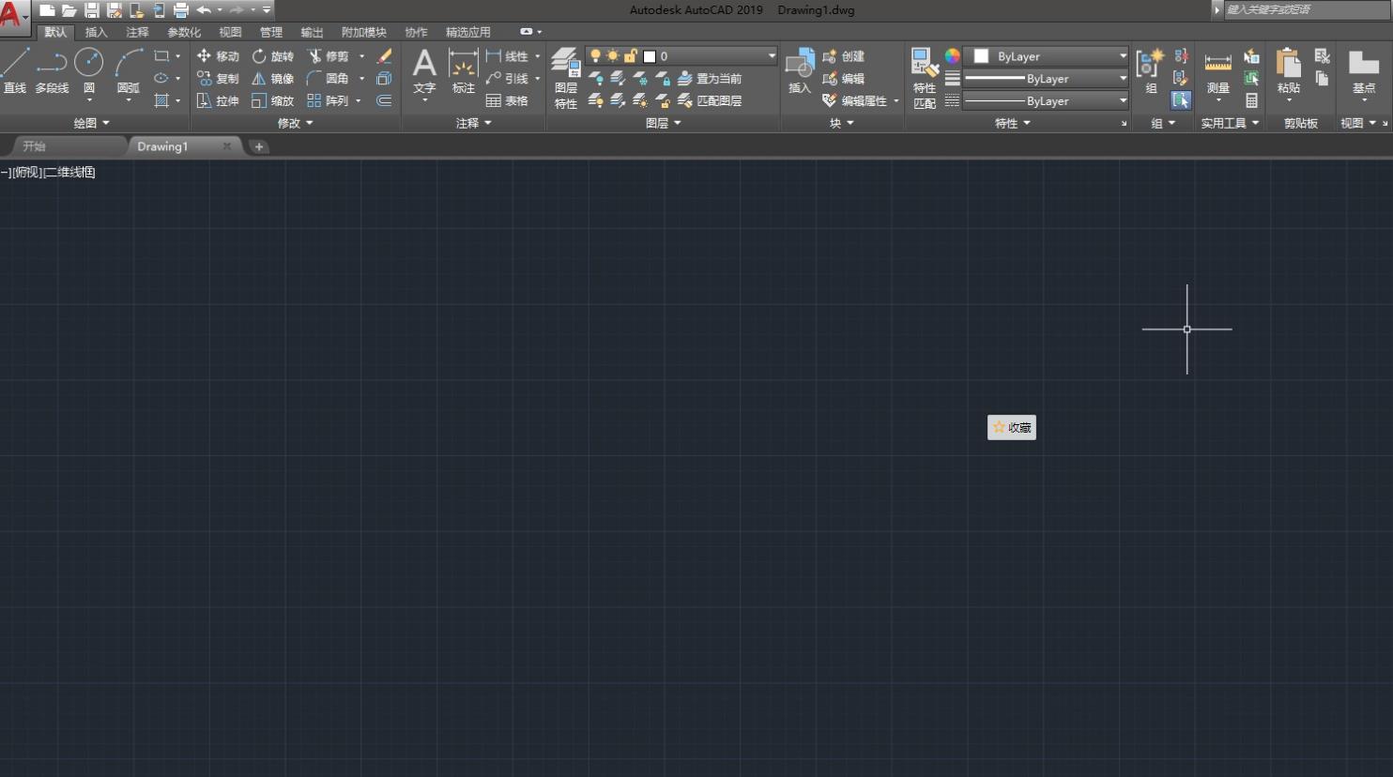Click the 表格 (Table) tool
1393x777 pixels.
click(507, 100)
